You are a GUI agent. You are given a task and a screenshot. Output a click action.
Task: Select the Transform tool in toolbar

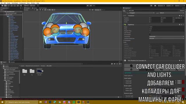[x=18, y=5]
